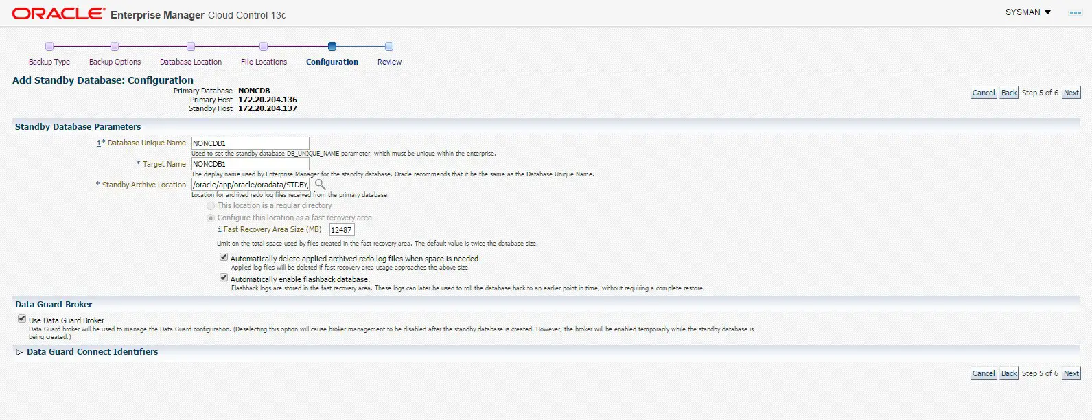The height and width of the screenshot is (420, 1092).
Task: Select the Configuration step label
Action: tap(332, 62)
